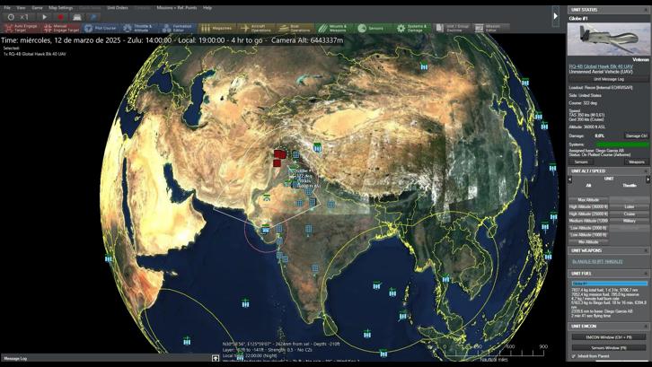Open the RQ-4B Global Hawk Blk 40 UAV link
This screenshot has width=652, height=367.
tap(601, 66)
